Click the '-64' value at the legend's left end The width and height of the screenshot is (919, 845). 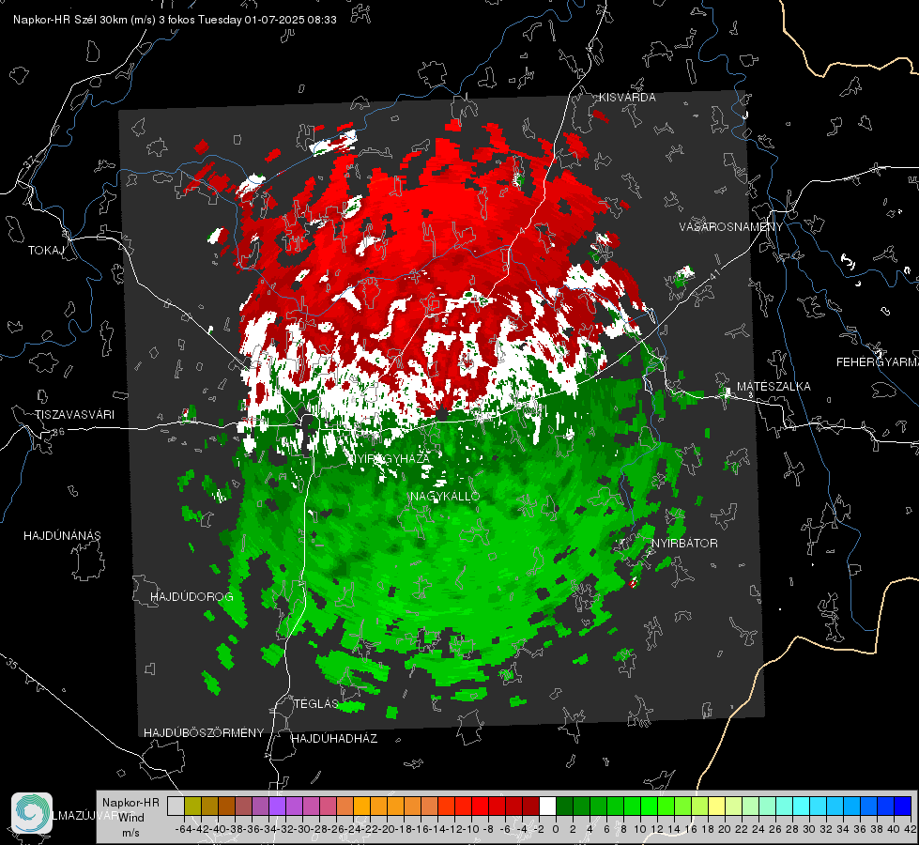[x=183, y=829]
